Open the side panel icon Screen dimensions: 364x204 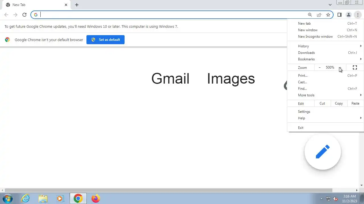click(x=340, y=15)
